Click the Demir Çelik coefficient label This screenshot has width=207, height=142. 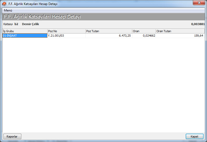tap(31, 24)
